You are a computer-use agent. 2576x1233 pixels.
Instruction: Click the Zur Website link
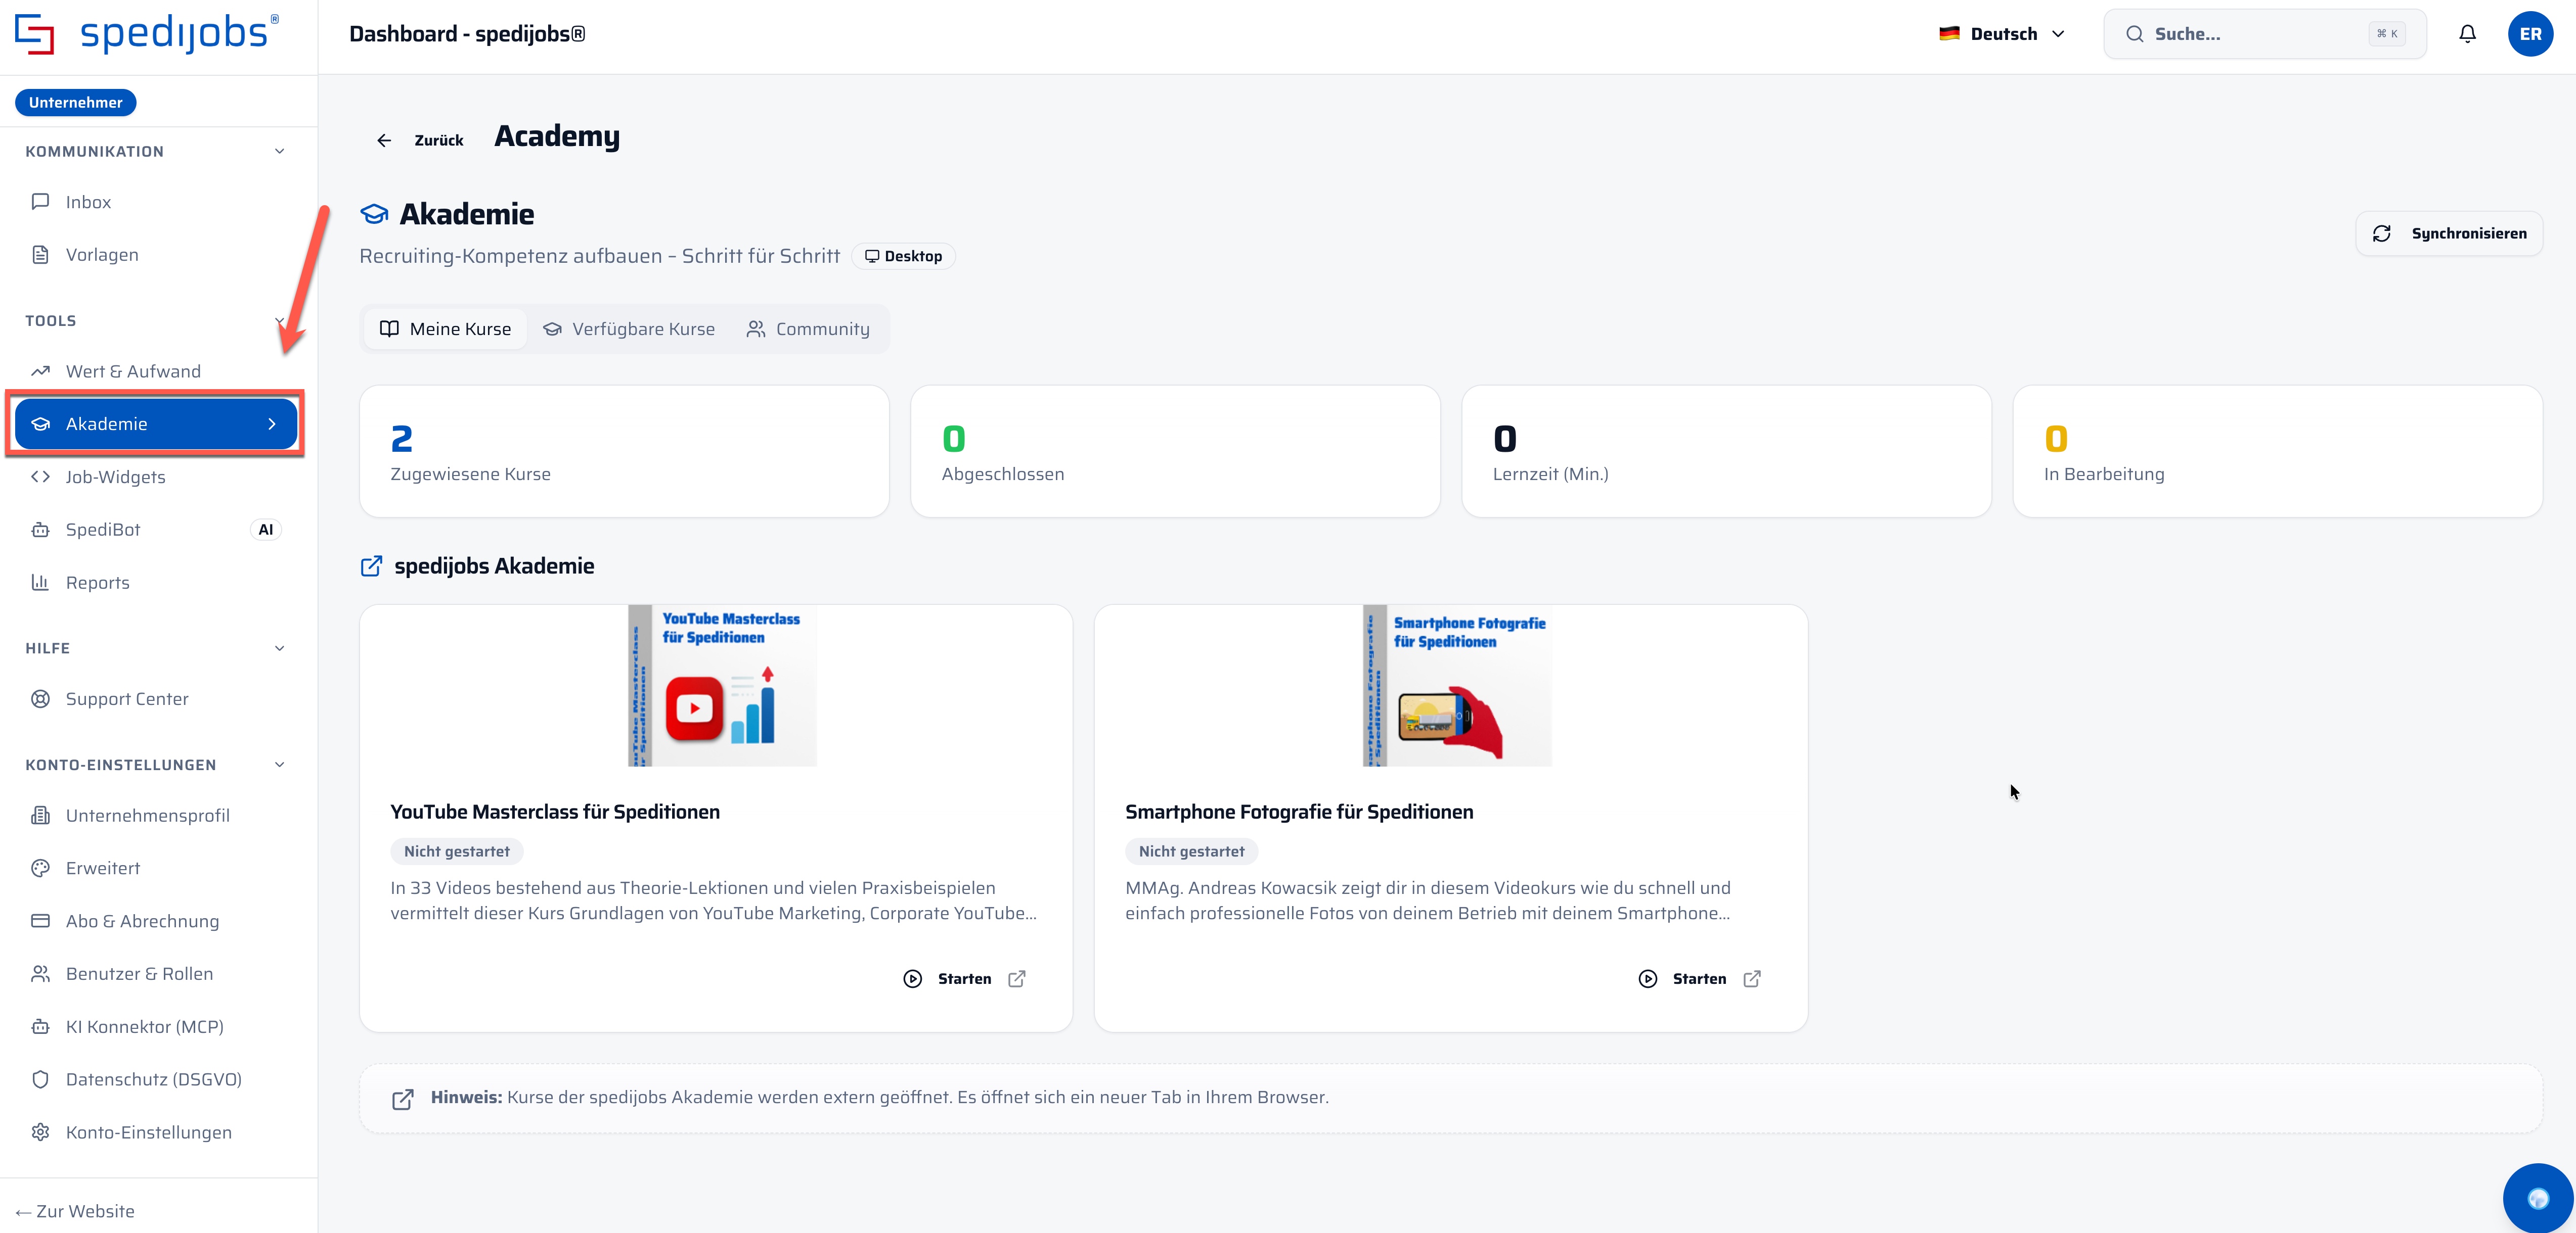point(75,1212)
